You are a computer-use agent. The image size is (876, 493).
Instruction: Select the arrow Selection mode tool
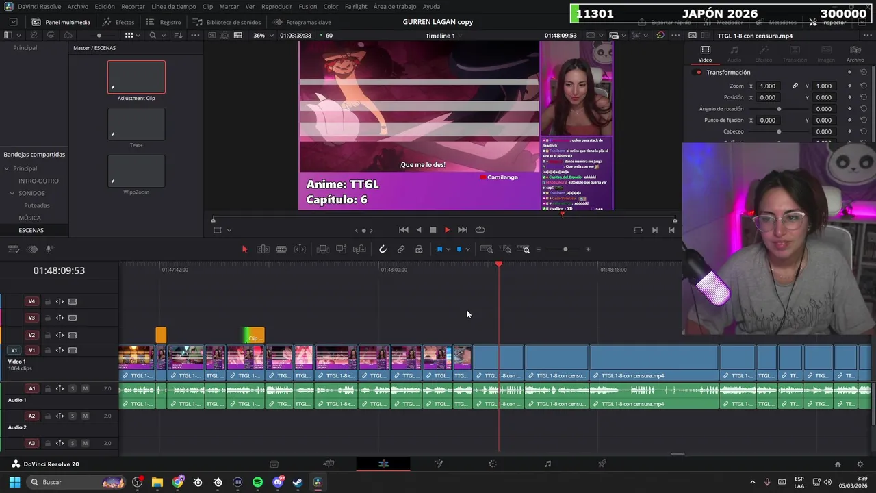tap(244, 249)
